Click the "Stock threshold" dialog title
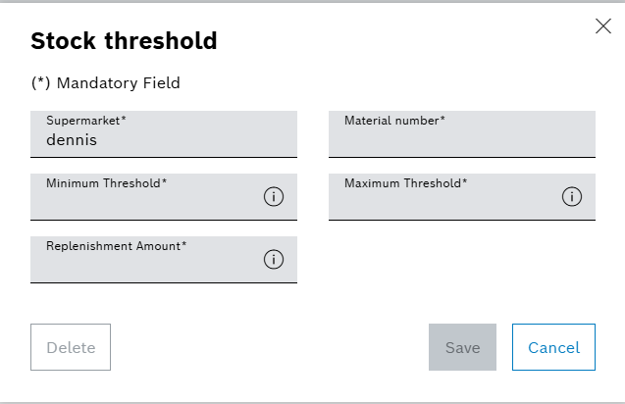The height and width of the screenshot is (404, 625). [x=124, y=40]
